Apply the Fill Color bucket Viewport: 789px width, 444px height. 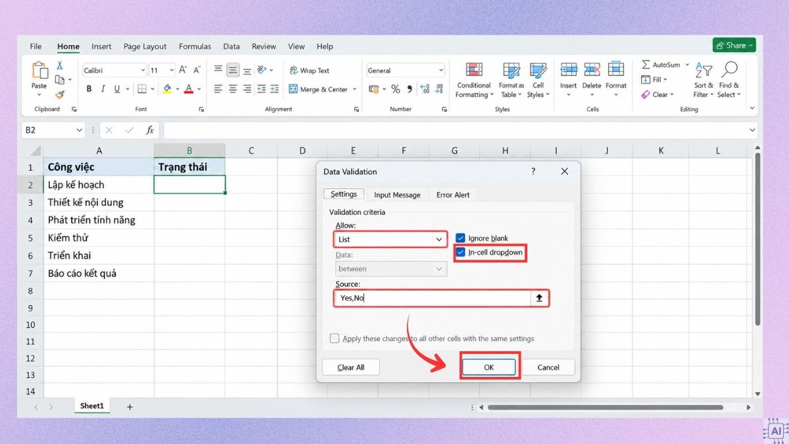[168, 89]
